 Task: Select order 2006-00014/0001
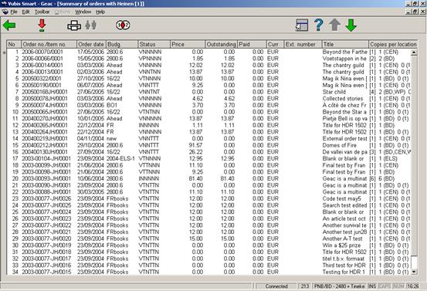click(x=42, y=65)
